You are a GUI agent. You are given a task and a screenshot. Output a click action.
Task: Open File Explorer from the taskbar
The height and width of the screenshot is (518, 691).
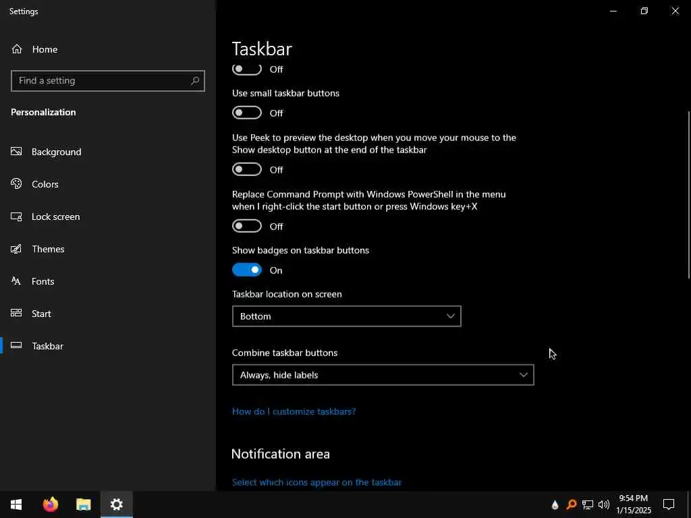(x=83, y=505)
